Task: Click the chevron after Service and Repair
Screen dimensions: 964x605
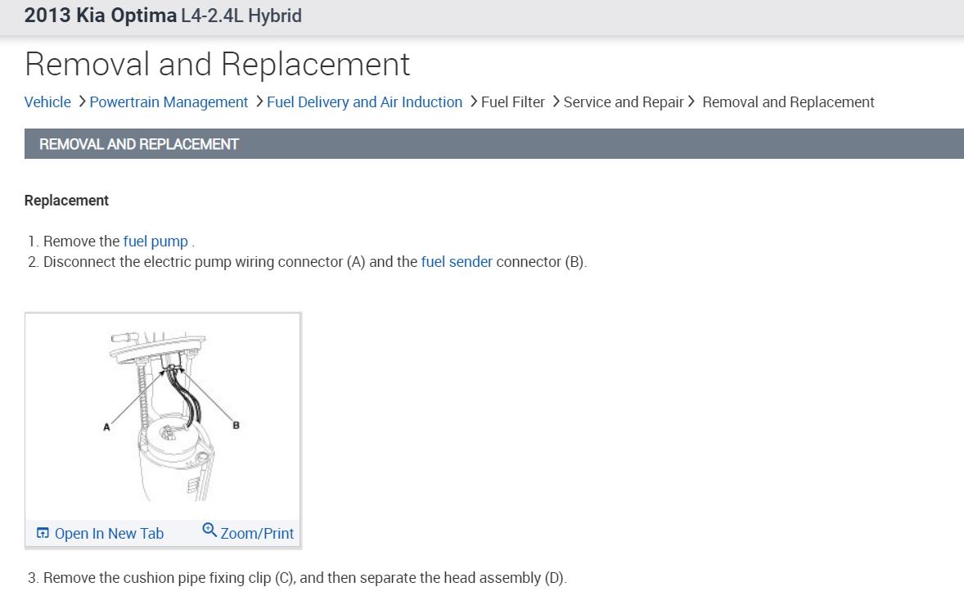Action: pyautogui.click(x=691, y=102)
